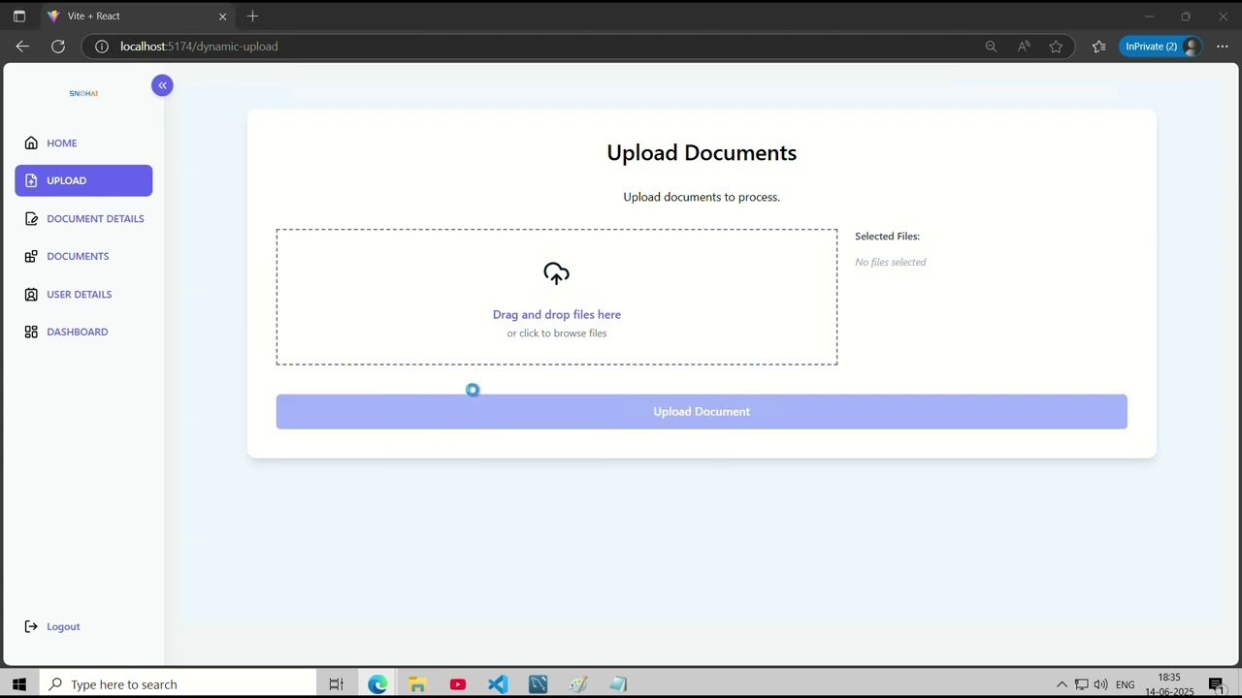Open the Windows Start menu
The image size is (1242, 698).
(x=18, y=684)
